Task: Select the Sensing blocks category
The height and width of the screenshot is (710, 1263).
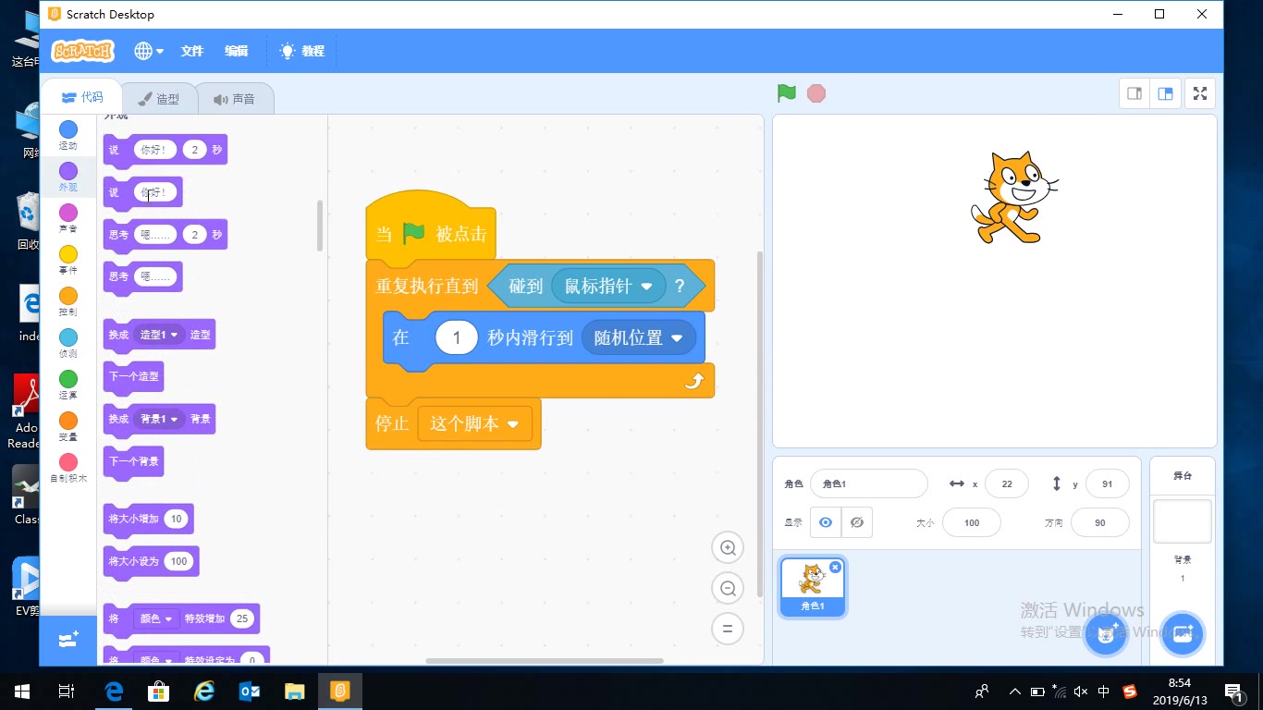Action: (67, 338)
